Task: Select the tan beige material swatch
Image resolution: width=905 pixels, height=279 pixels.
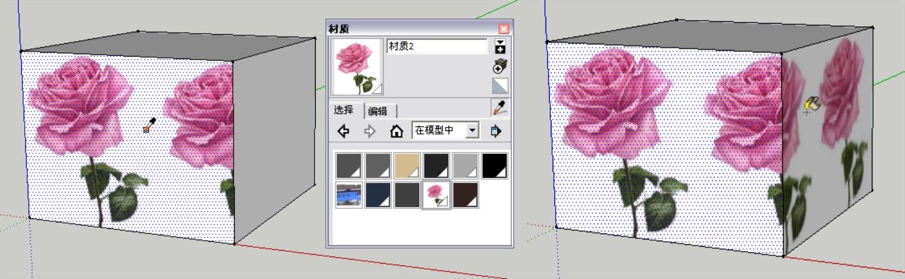Action: 407,166
